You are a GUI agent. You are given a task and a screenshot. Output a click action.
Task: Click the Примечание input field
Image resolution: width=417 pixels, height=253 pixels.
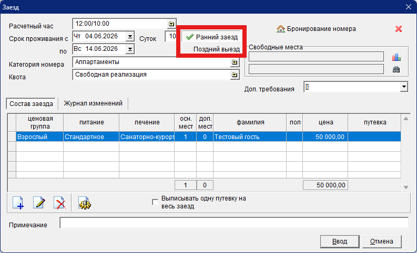pyautogui.click(x=234, y=223)
